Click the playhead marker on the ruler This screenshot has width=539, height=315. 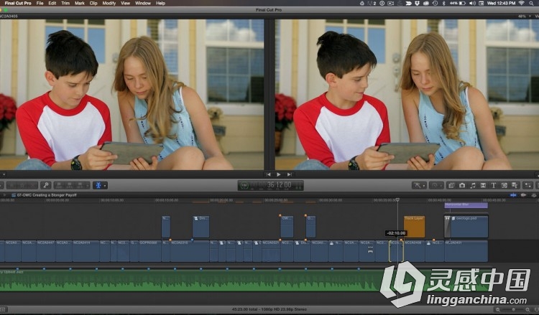(397, 199)
